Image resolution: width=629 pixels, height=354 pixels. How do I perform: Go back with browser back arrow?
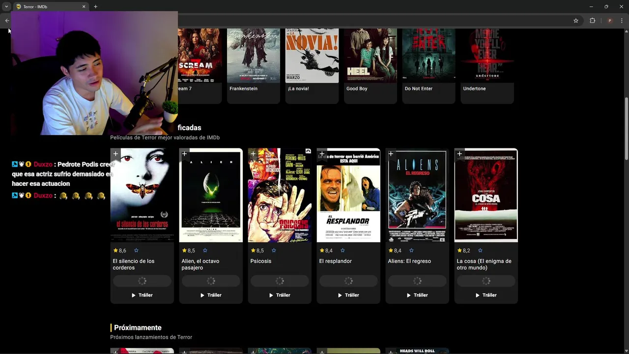pos(7,21)
